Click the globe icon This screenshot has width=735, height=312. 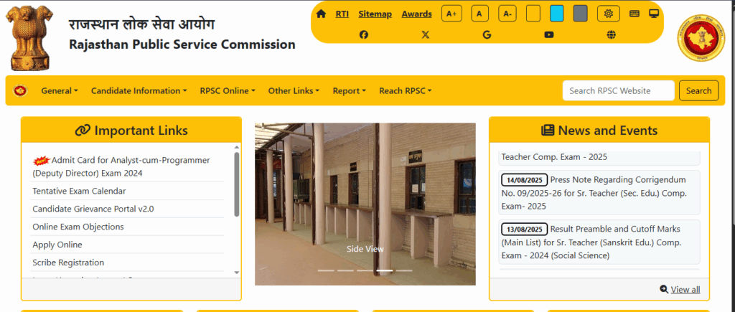(611, 34)
